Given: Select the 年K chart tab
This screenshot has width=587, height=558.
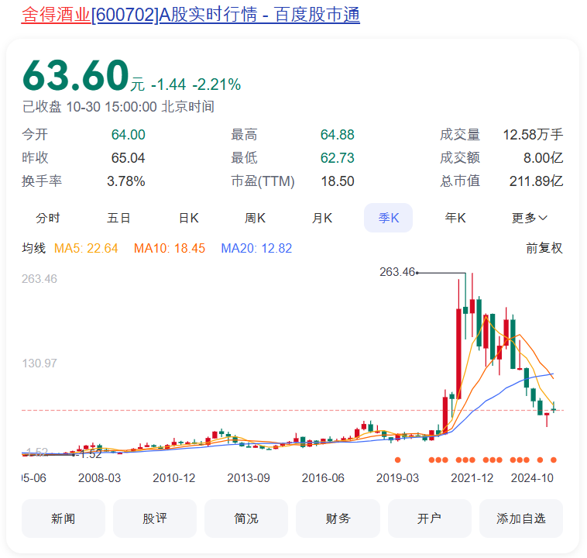Looking at the screenshot, I should click(x=455, y=218).
